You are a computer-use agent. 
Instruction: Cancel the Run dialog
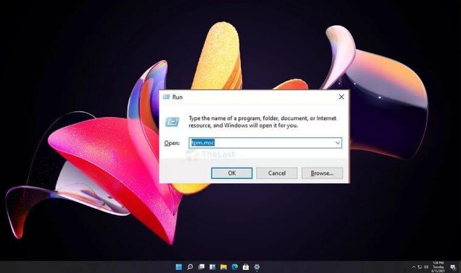[x=277, y=173]
